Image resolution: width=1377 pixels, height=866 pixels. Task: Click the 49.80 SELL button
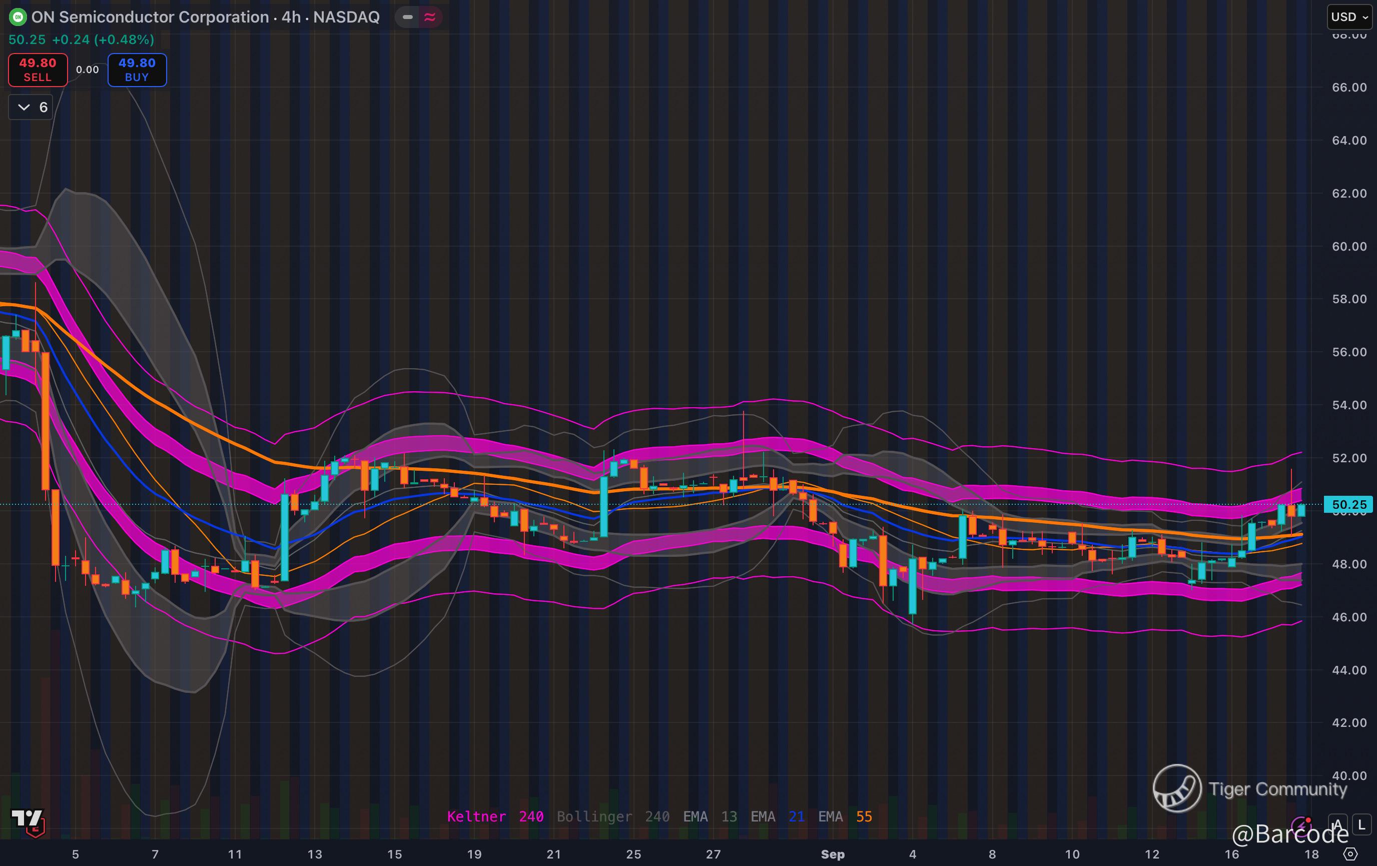click(38, 70)
